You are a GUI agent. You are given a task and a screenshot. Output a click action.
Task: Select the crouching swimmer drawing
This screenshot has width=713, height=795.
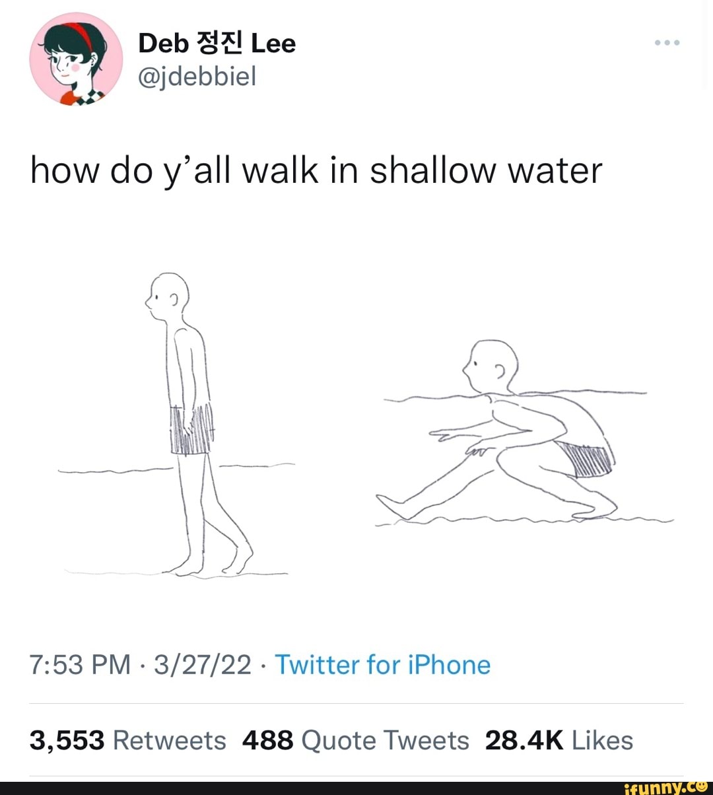click(x=522, y=429)
